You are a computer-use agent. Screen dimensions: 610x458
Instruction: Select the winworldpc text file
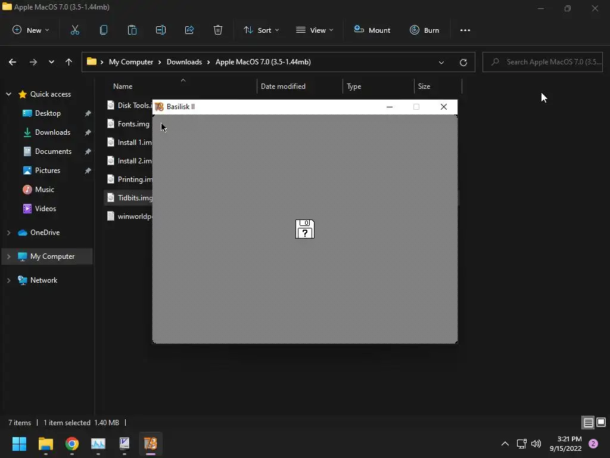pyautogui.click(x=129, y=216)
